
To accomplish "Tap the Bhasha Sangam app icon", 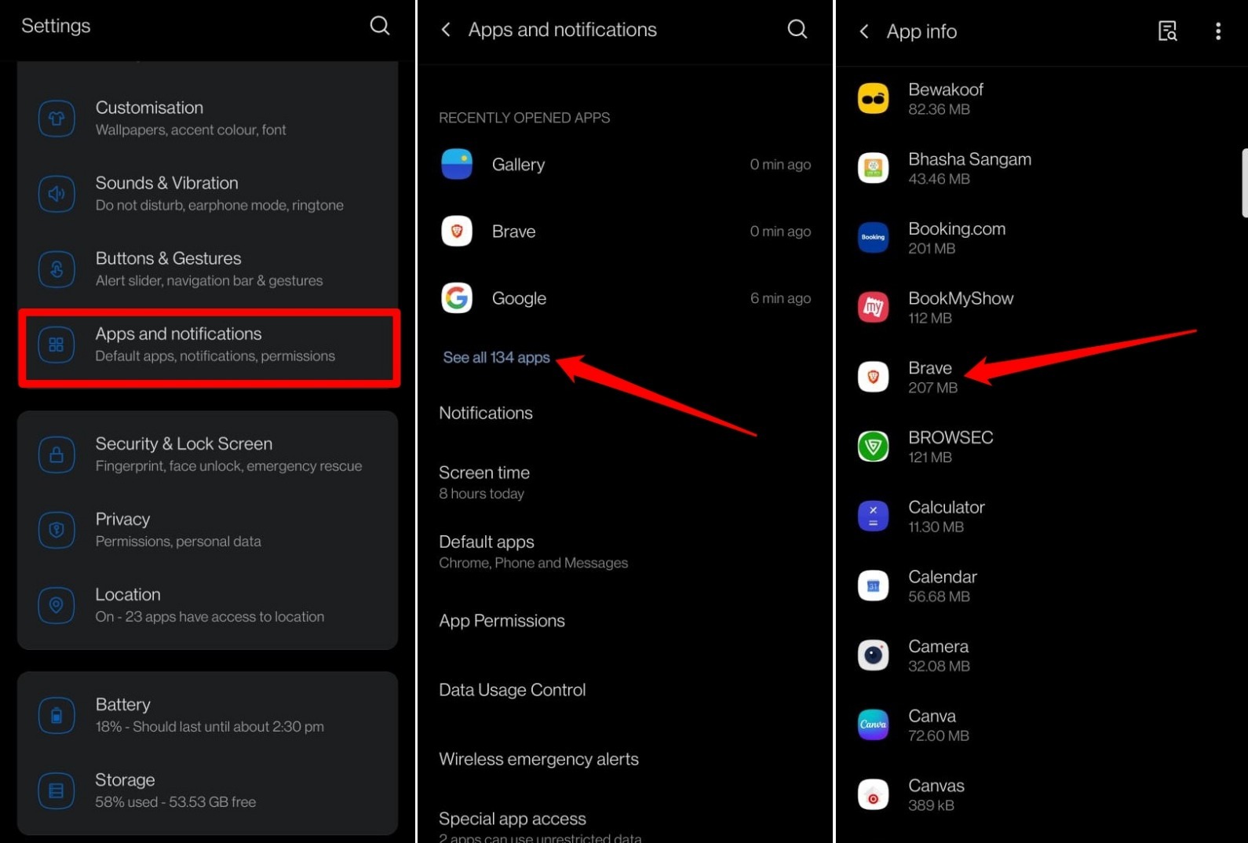I will [x=873, y=168].
